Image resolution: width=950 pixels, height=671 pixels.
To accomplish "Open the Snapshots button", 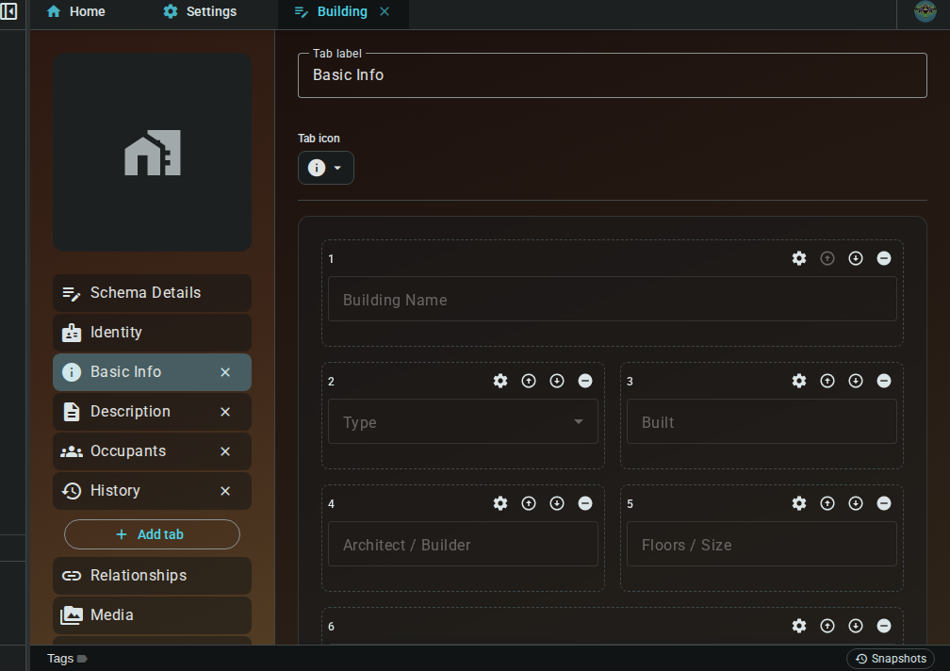I will click(x=891, y=659).
